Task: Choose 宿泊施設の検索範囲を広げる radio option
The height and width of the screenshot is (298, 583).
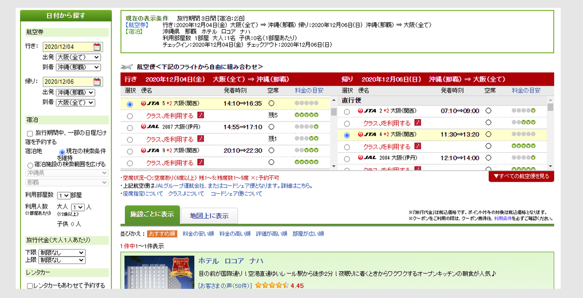Action: coord(30,165)
